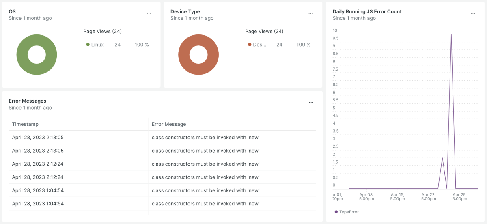
Task: Click the Daily Running JS Error Count title
Action: coord(367,11)
